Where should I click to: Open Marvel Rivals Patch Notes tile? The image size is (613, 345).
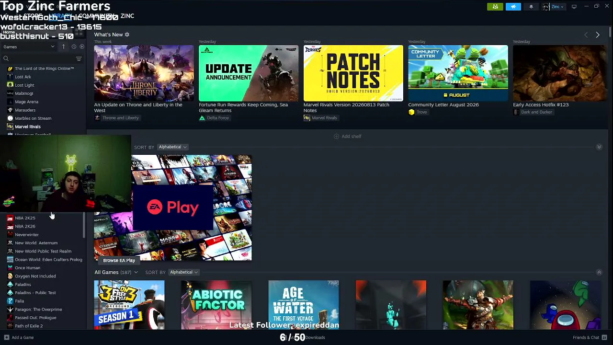click(353, 73)
